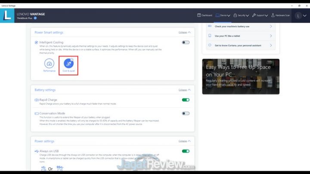Open the Security dropdown menu

tap(241, 15)
